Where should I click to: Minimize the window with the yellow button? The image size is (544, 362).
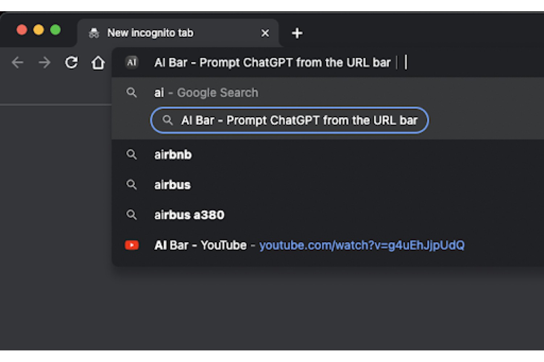pos(38,30)
